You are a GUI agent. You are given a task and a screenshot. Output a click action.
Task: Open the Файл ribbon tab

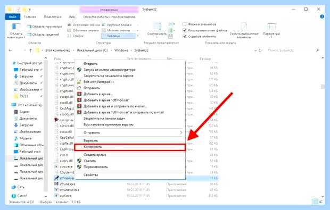point(13,16)
